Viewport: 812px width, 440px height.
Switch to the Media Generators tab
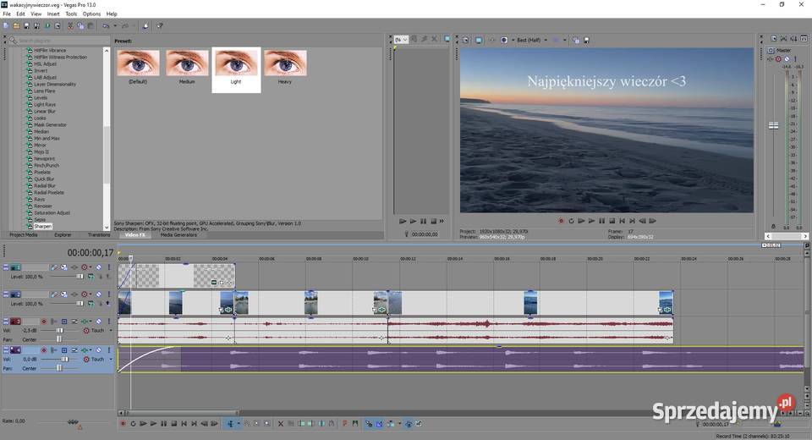click(178, 234)
